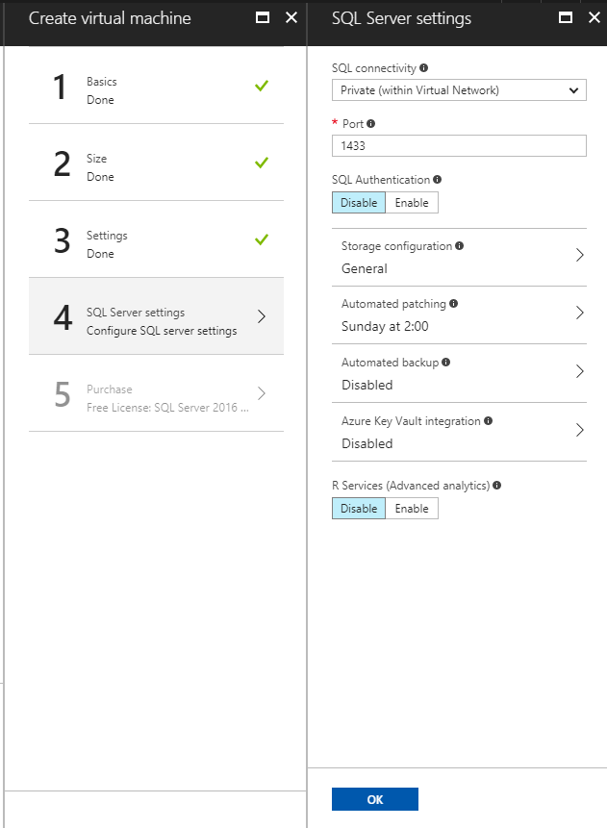Open the Azure Key Vault integration info icon
The width and height of the screenshot is (607, 828).
491,420
